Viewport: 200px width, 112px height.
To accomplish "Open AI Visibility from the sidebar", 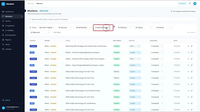I will click(9, 30).
